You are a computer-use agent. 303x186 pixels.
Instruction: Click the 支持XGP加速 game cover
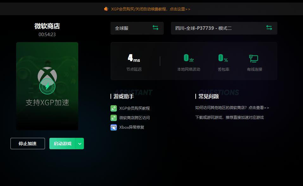click(47, 86)
